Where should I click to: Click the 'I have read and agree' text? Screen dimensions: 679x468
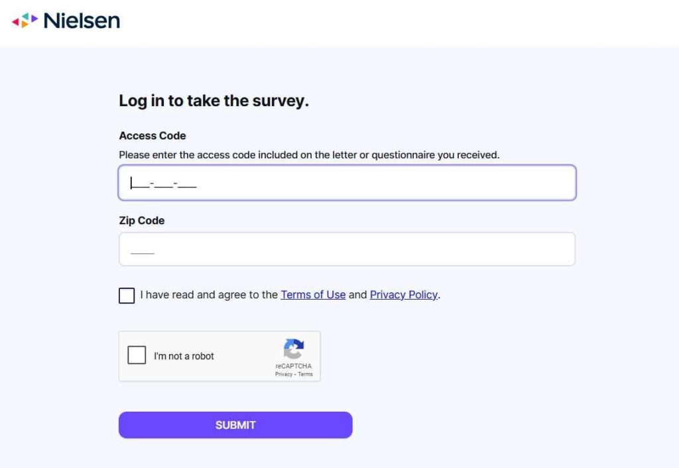click(209, 295)
